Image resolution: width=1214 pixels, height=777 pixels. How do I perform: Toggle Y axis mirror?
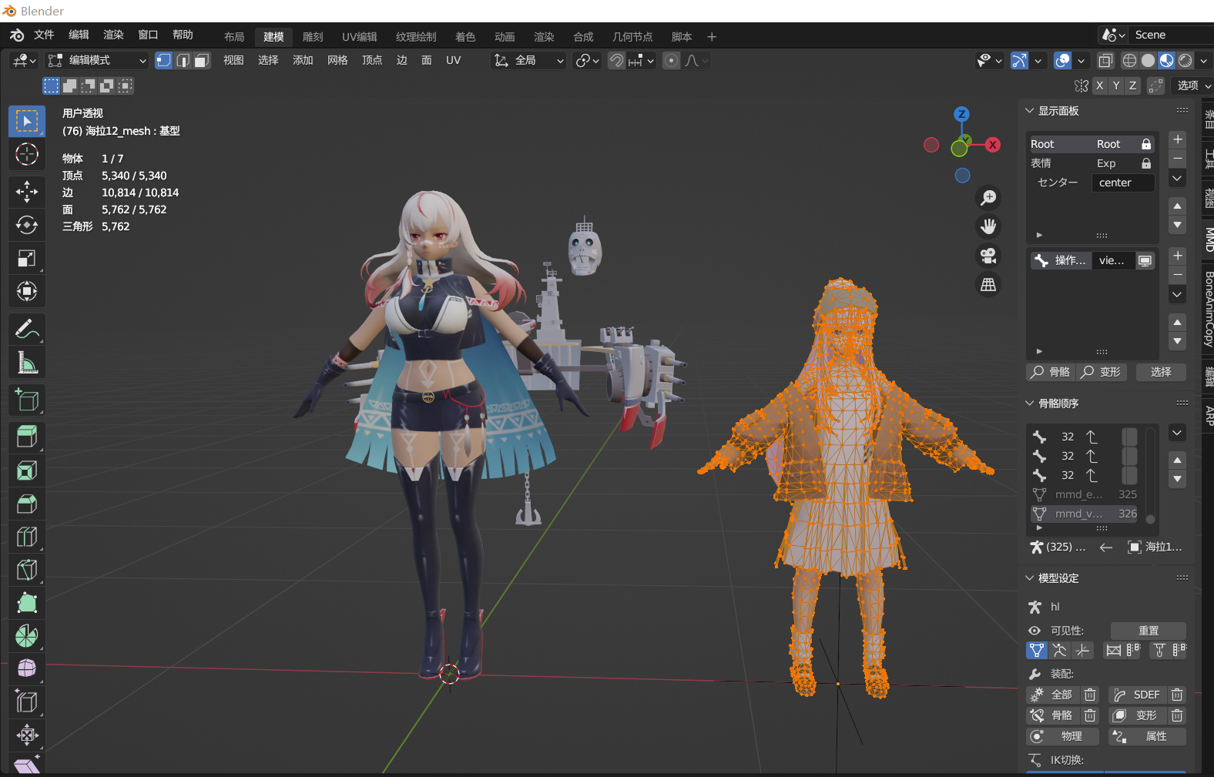1116,85
